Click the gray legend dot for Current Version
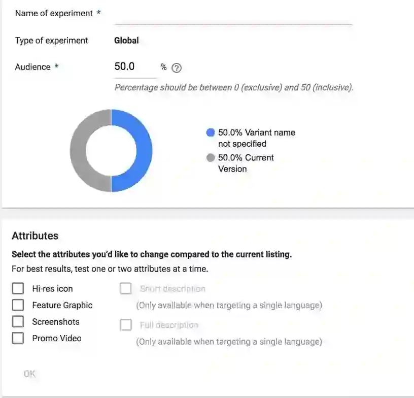Screen dimensions: 414x398 [211, 158]
